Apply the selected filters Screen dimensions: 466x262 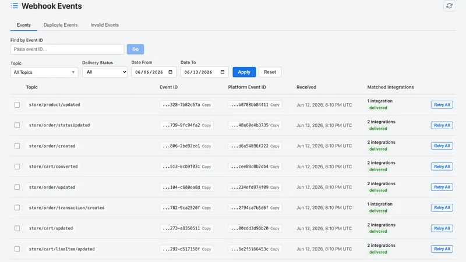click(x=244, y=72)
